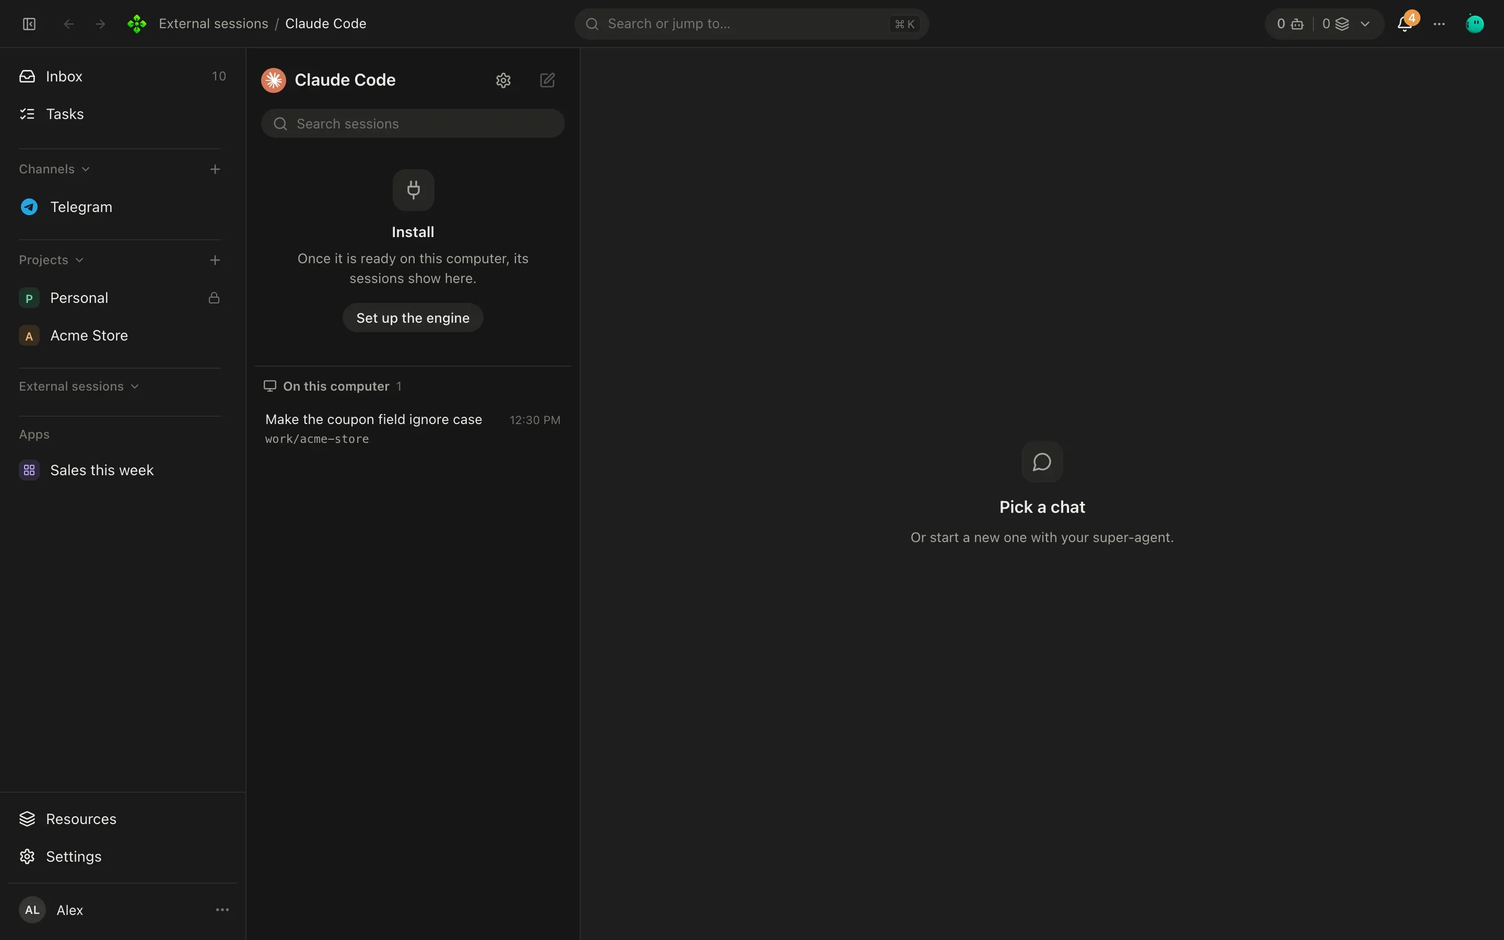Collapse the On this computer group

coord(333,386)
